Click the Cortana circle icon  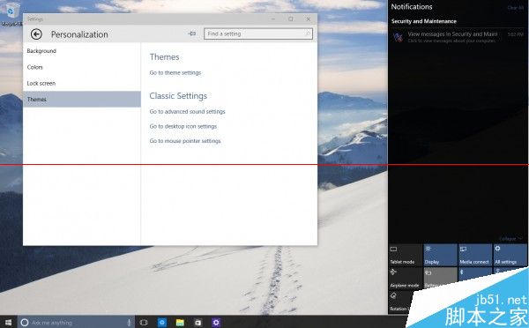point(25,323)
